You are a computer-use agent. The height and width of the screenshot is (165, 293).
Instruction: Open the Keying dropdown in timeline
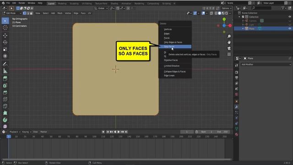click(27, 132)
